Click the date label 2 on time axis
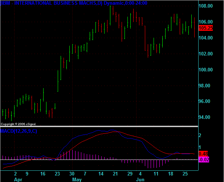Screen dimensions: 224x182 click(15, 174)
